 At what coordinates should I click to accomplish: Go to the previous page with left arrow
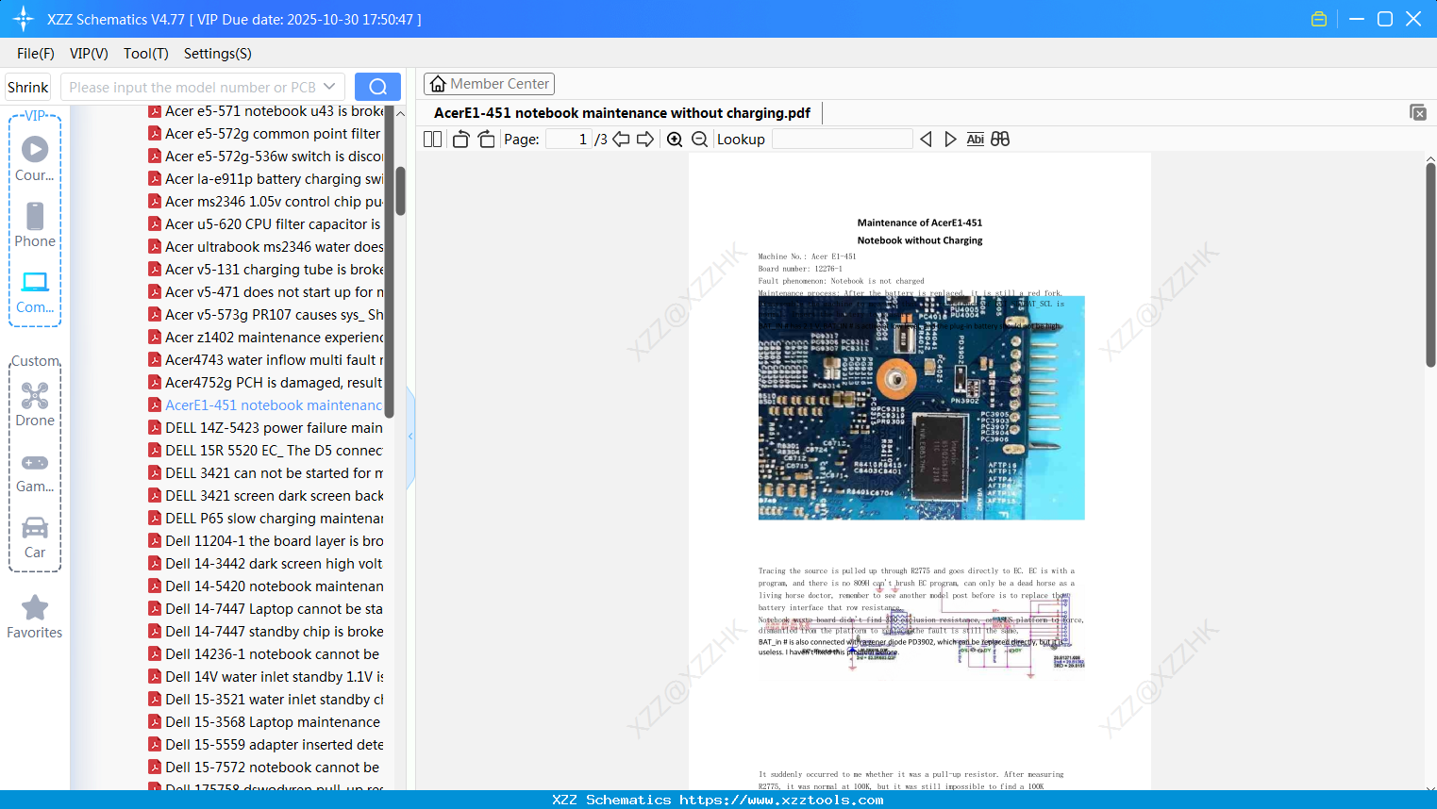pos(621,140)
